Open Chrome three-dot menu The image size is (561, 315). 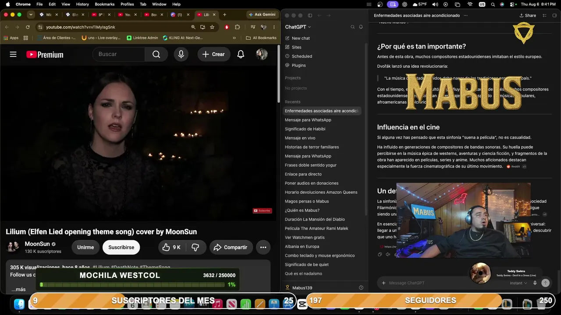pos(273,27)
